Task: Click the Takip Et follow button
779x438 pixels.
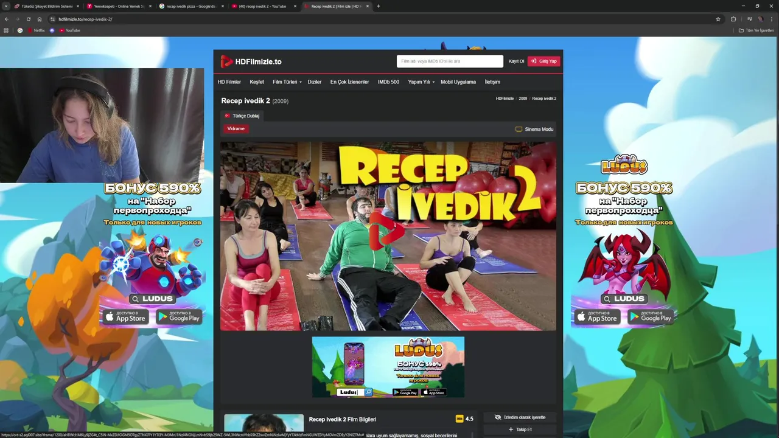Action: [520, 429]
